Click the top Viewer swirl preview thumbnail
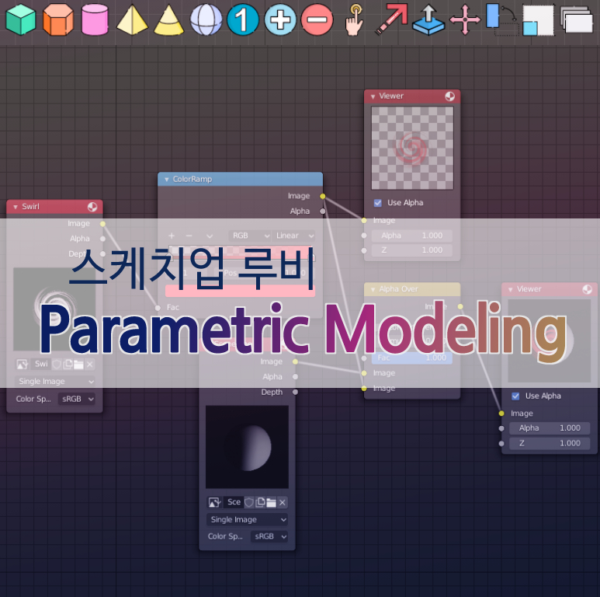This screenshot has height=597, width=600. [412, 148]
